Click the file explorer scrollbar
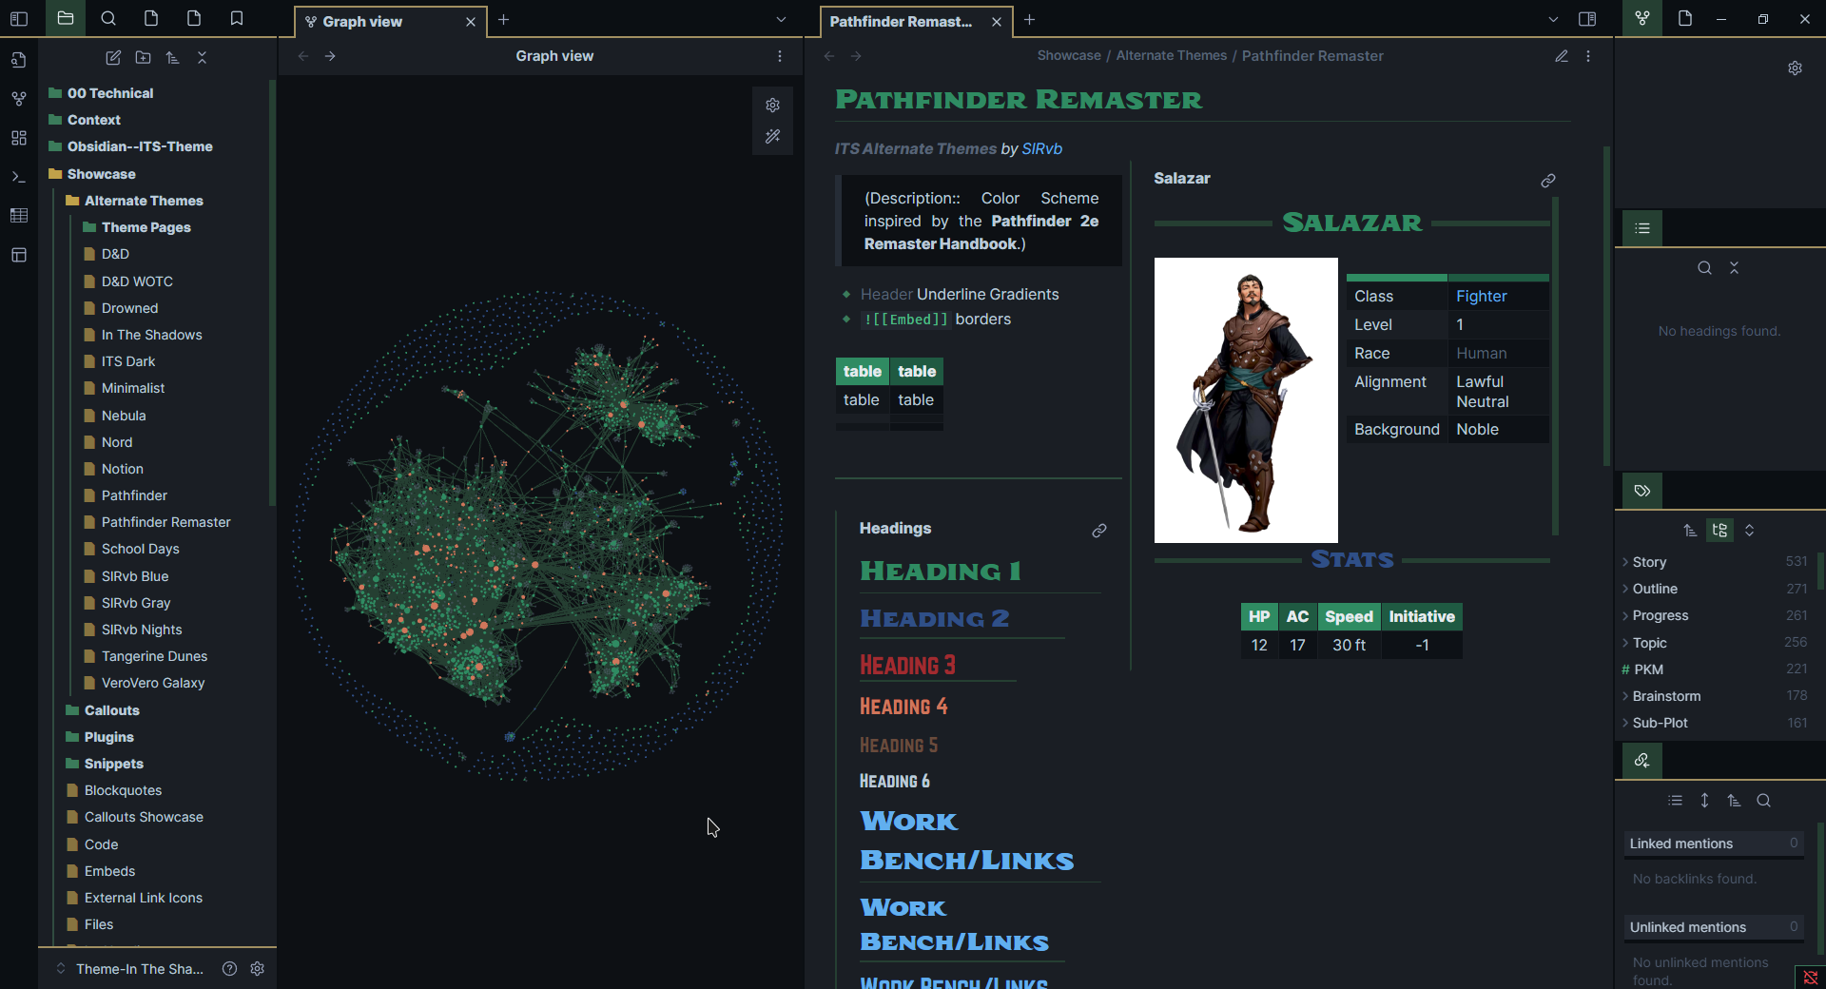This screenshot has height=989, width=1826. [x=272, y=293]
